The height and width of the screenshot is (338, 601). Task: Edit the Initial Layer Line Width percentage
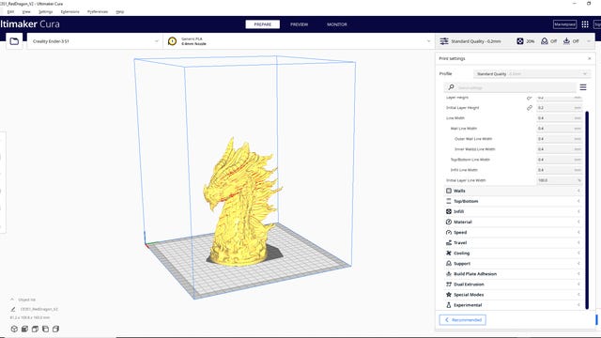560,180
